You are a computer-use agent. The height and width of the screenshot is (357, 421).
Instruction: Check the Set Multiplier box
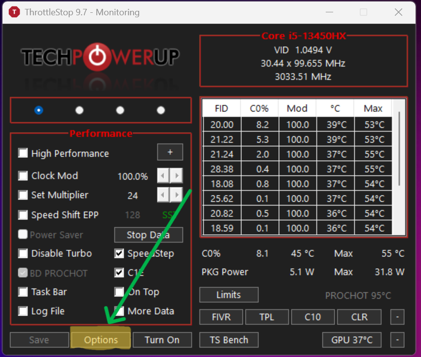tap(23, 195)
